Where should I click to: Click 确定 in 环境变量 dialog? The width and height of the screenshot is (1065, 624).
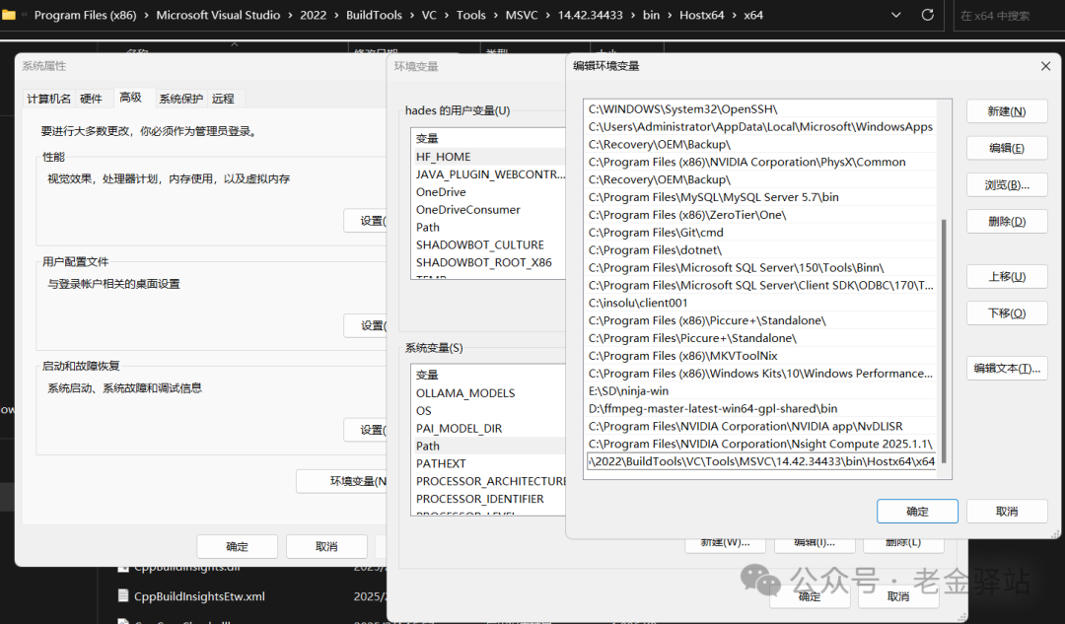[x=809, y=596]
